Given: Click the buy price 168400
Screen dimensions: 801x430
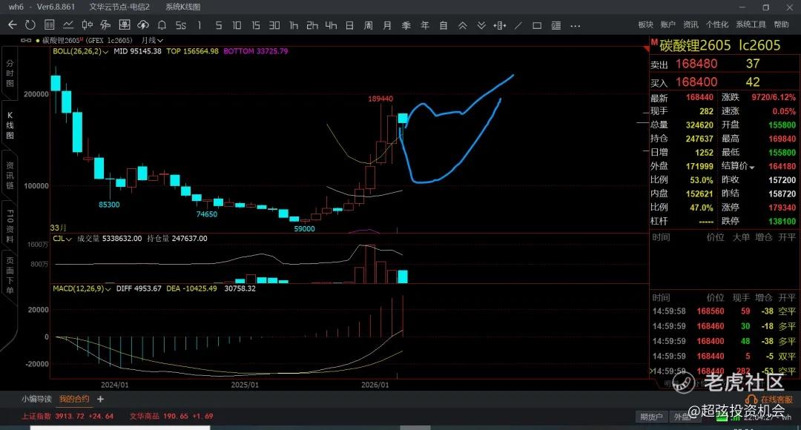Looking at the screenshot, I should [x=696, y=82].
